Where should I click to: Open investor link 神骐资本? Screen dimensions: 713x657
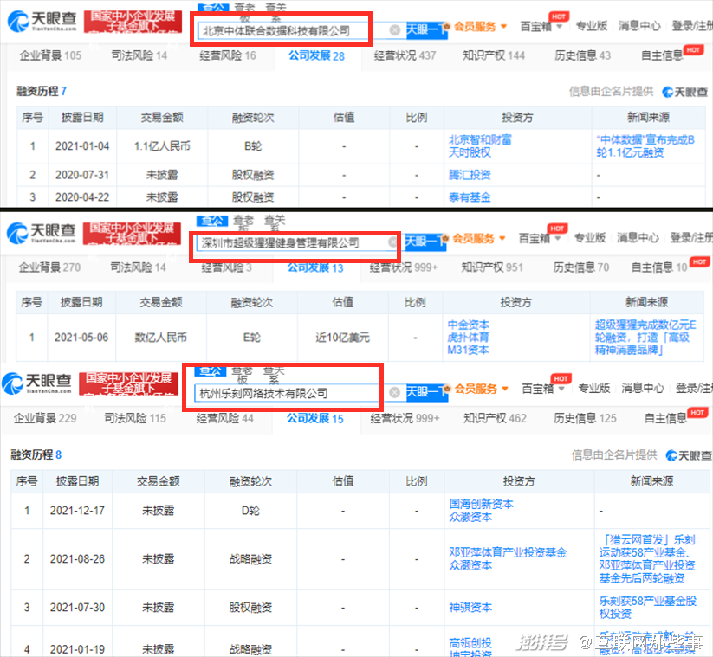(470, 608)
